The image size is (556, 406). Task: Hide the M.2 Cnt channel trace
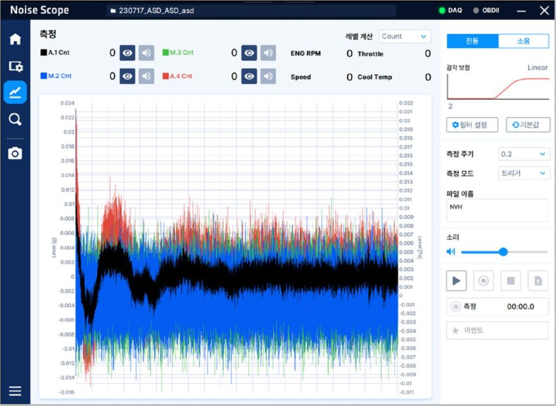pyautogui.click(x=127, y=76)
